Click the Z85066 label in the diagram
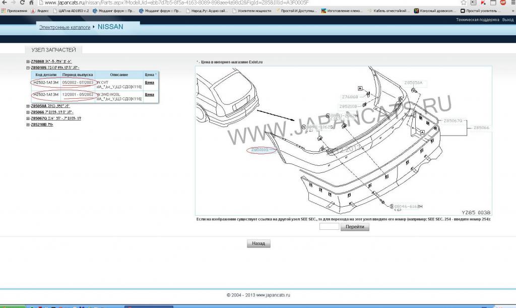The image size is (516, 308). (x=481, y=128)
